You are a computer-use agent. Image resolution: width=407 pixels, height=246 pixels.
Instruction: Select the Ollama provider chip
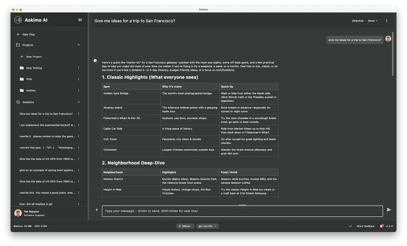[x=184, y=226]
